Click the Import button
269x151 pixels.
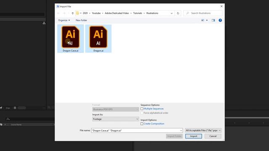coord(193,136)
